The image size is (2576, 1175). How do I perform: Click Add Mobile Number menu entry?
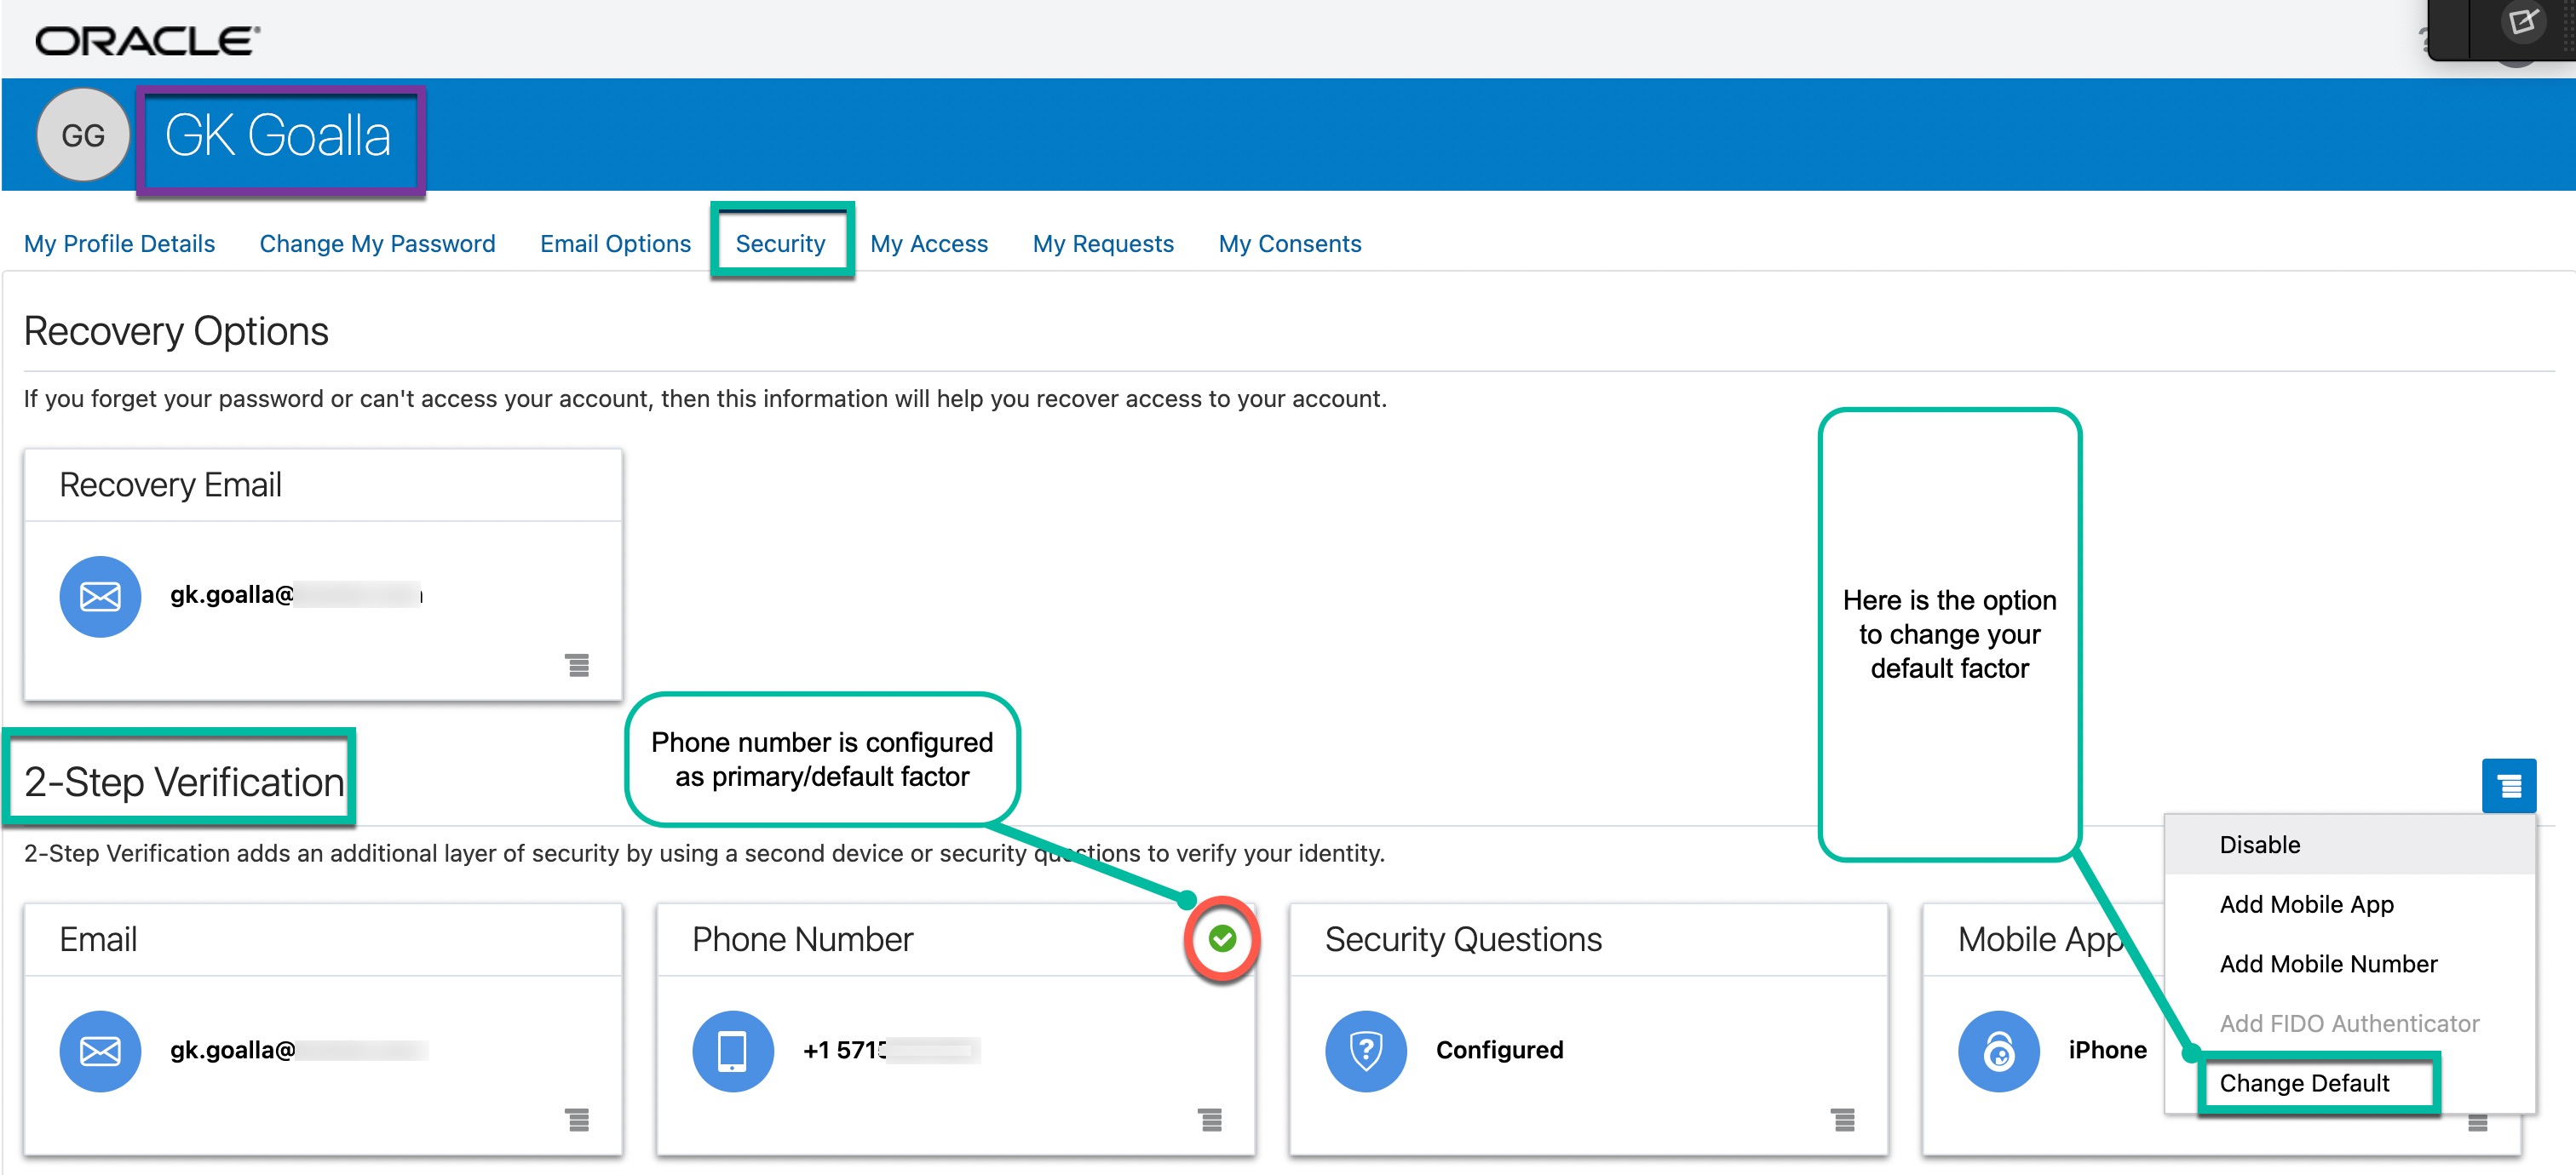[x=2327, y=963]
